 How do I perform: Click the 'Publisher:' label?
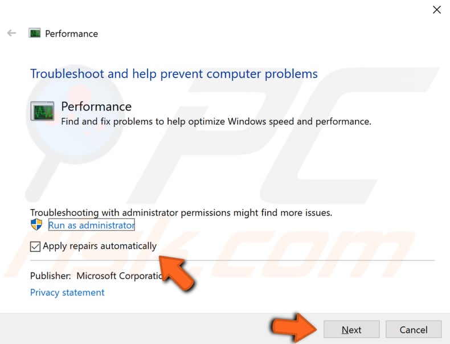pos(51,276)
